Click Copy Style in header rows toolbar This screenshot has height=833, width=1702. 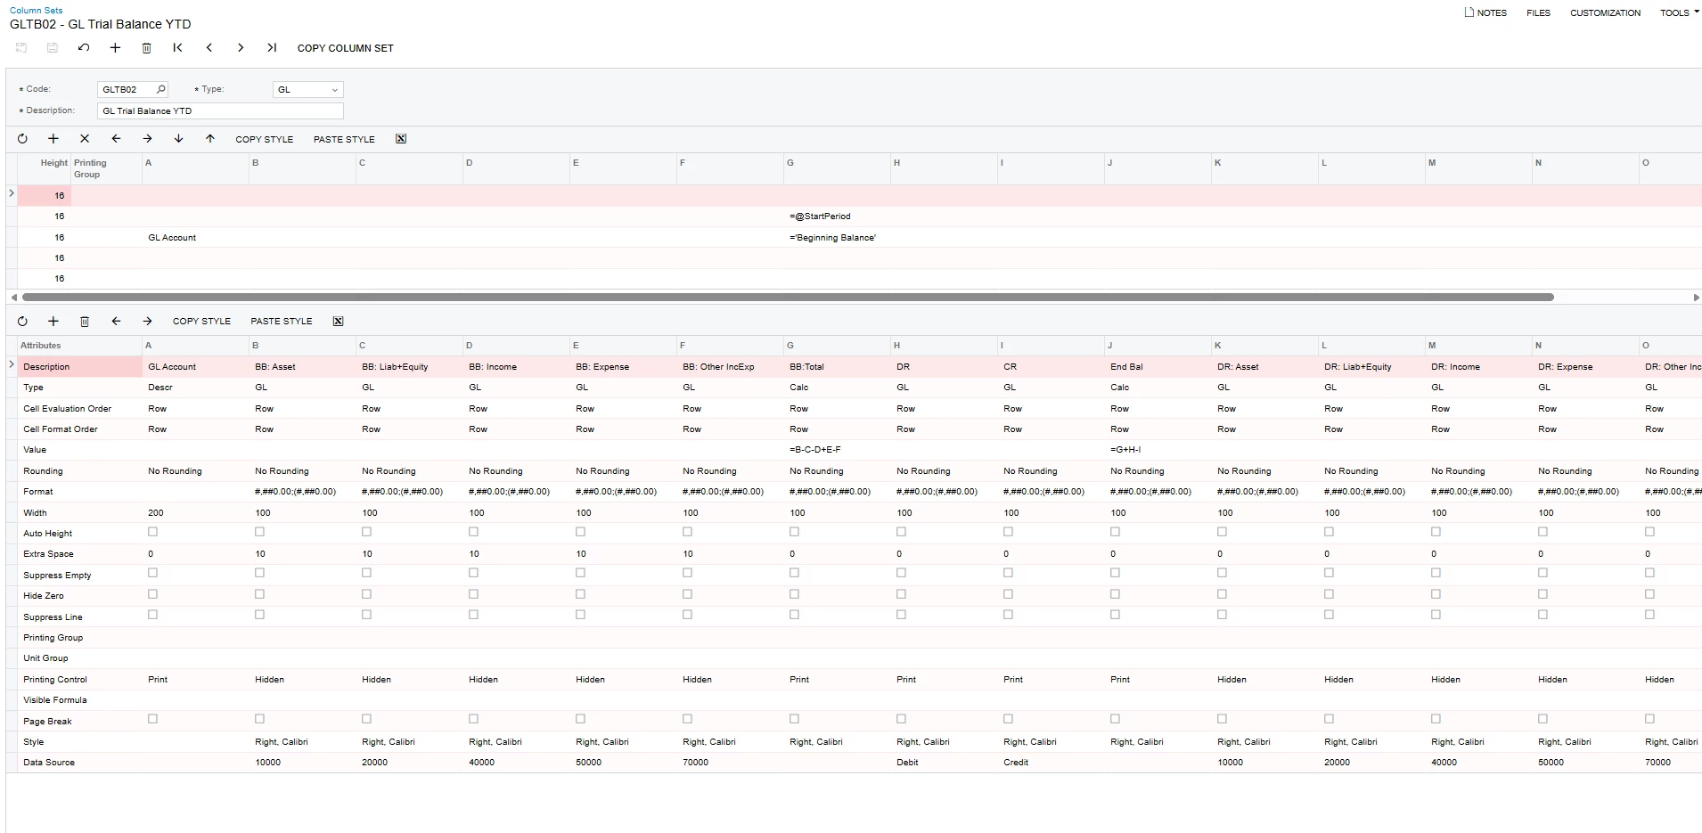pyautogui.click(x=264, y=139)
